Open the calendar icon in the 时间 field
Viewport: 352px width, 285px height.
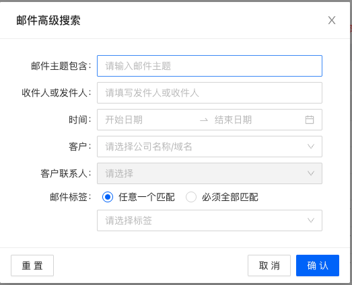click(x=310, y=120)
